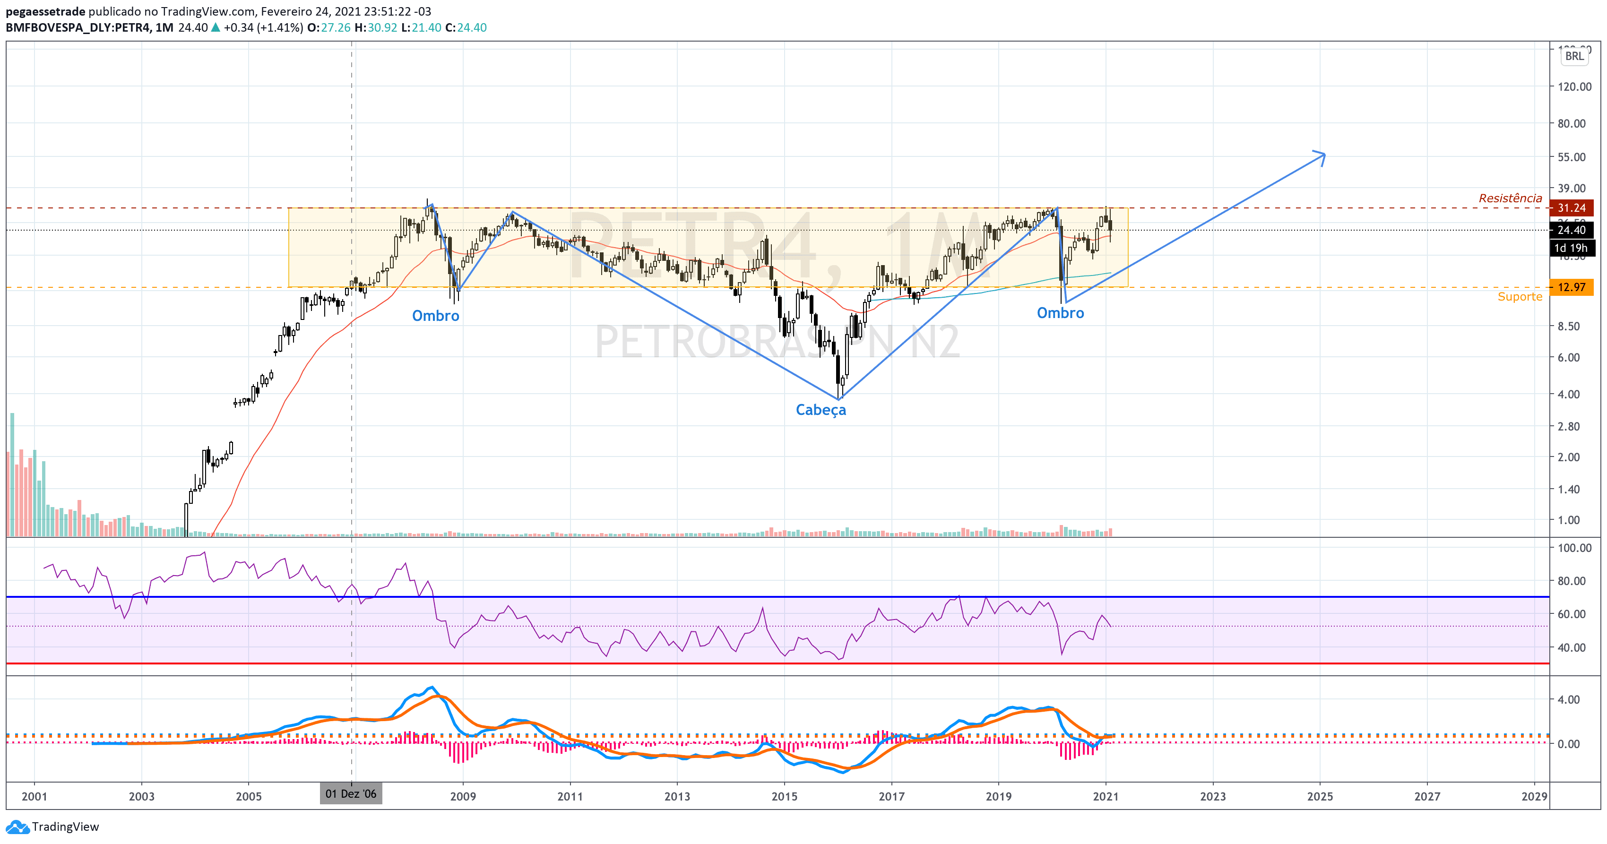Click the 1d 19h countdown label
This screenshot has width=1607, height=844.
click(x=1572, y=248)
